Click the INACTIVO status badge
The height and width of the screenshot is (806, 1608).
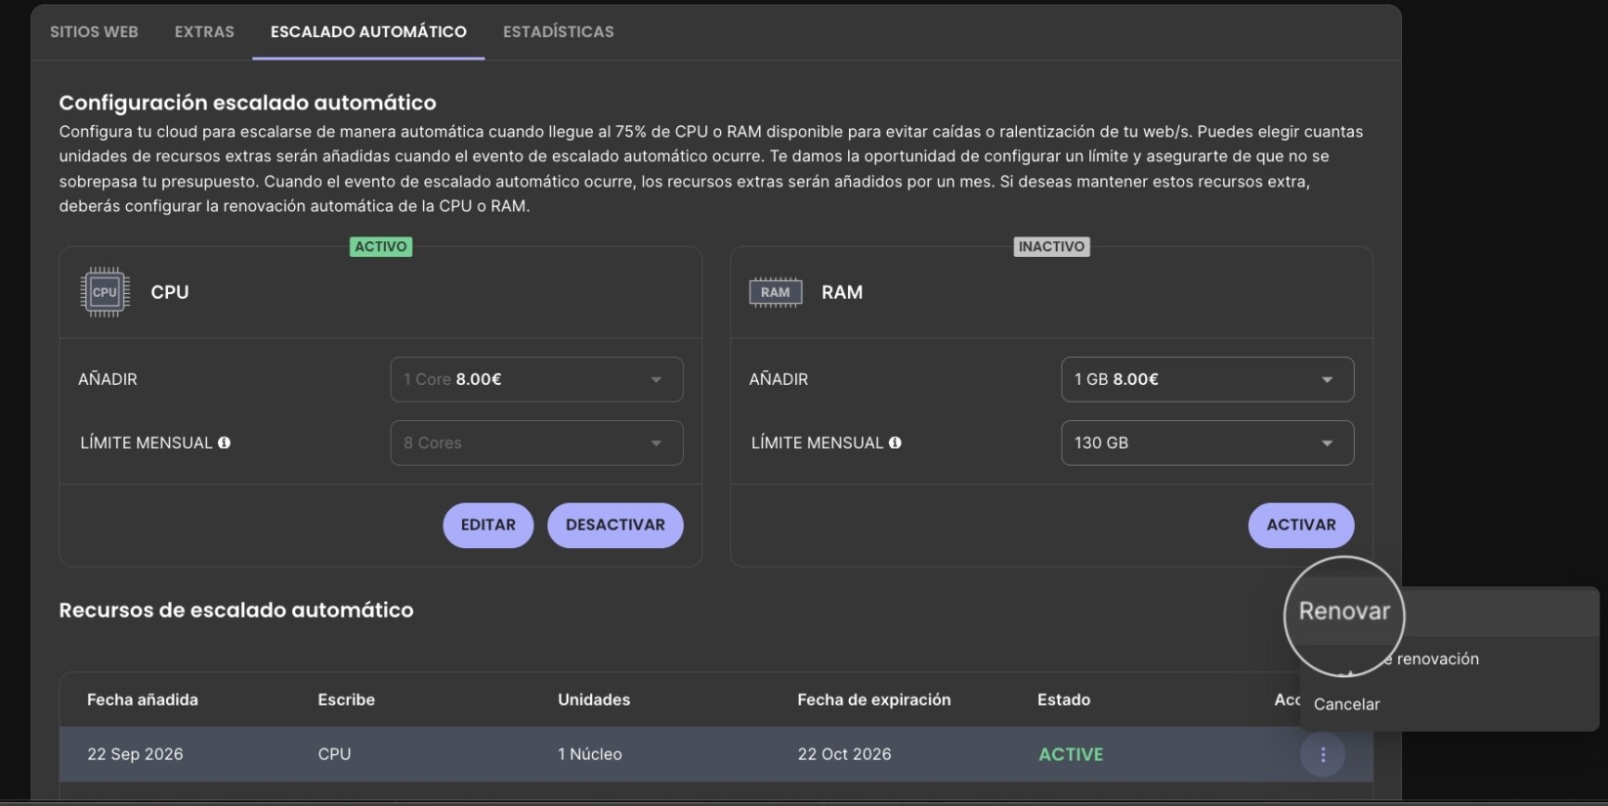pyautogui.click(x=1051, y=247)
